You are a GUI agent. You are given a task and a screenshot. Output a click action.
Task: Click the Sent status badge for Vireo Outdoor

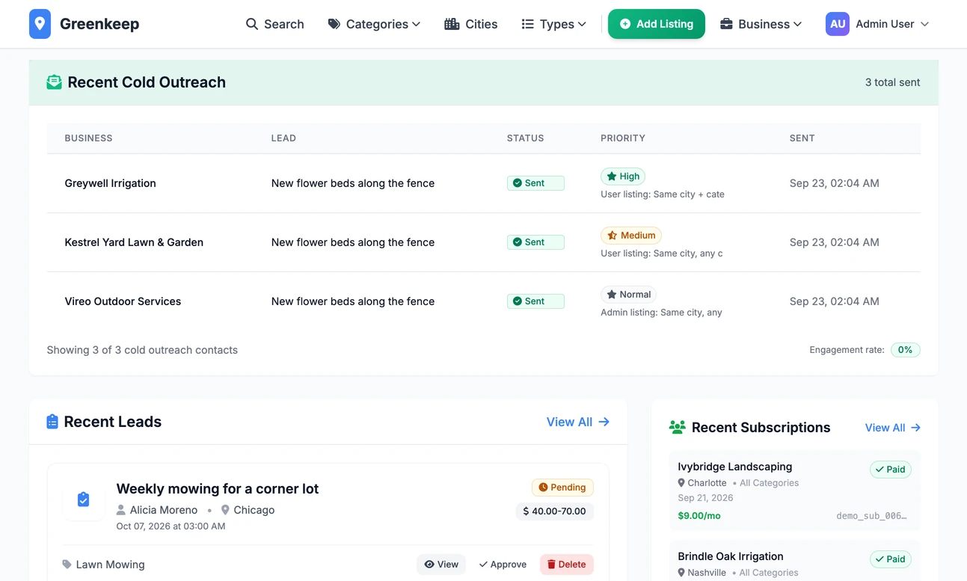[x=535, y=301]
